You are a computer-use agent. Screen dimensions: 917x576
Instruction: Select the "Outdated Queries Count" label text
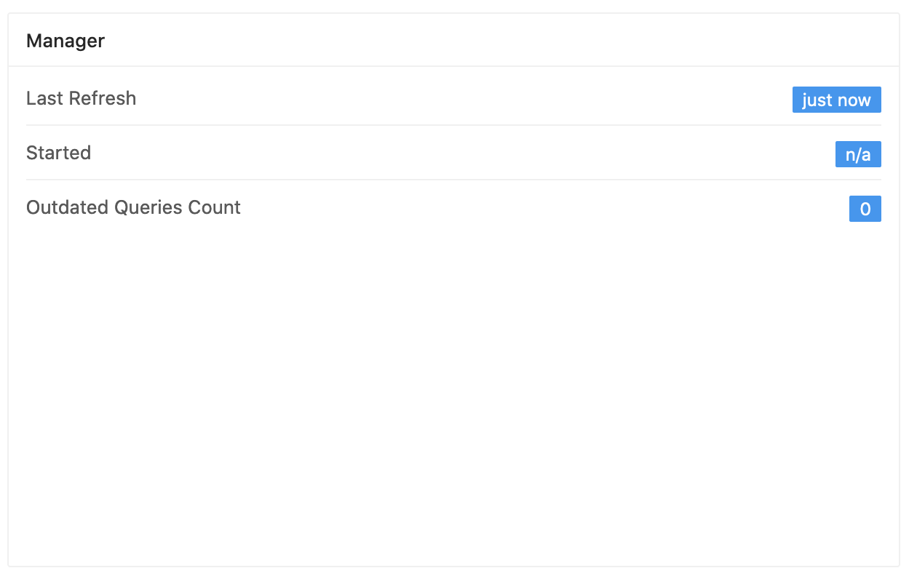click(x=133, y=208)
